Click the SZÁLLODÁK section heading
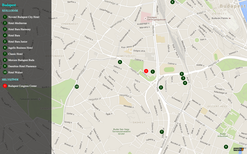The image size is (247, 154). (10, 11)
